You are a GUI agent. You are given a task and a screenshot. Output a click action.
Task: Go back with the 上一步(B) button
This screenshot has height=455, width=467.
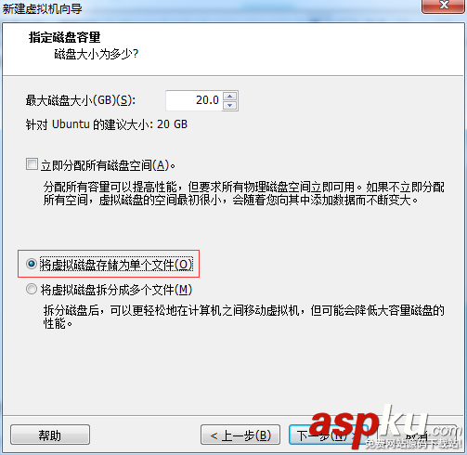click(x=240, y=435)
